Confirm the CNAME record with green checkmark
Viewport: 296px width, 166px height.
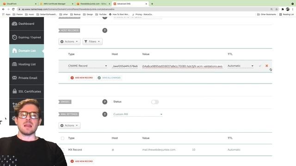click(x=260, y=66)
